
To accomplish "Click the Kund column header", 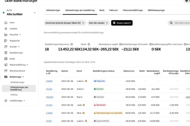I will 79,71.
